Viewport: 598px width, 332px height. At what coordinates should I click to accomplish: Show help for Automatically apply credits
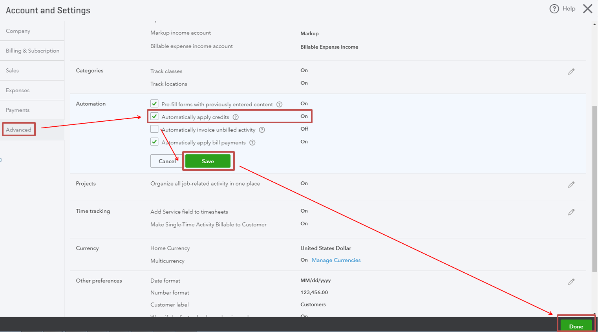click(x=236, y=117)
